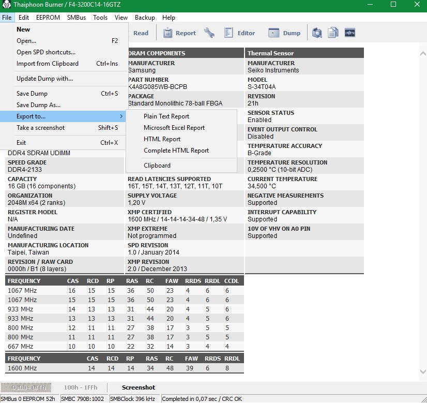This screenshot has width=427, height=403.
Task: Choose Open... from the File menu
Action: 63,41
